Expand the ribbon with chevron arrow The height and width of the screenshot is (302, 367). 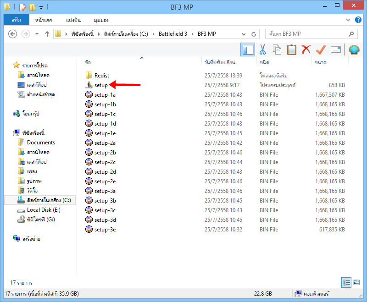(x=348, y=20)
